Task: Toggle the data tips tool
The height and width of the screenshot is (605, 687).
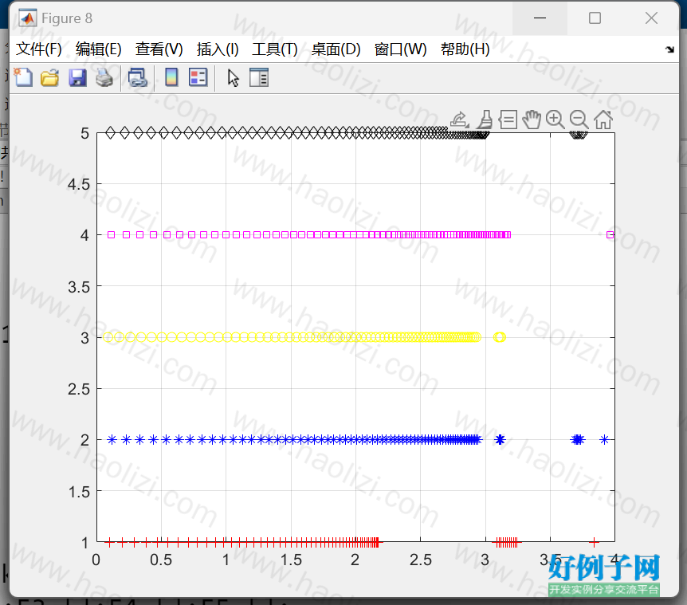Action: (x=508, y=120)
